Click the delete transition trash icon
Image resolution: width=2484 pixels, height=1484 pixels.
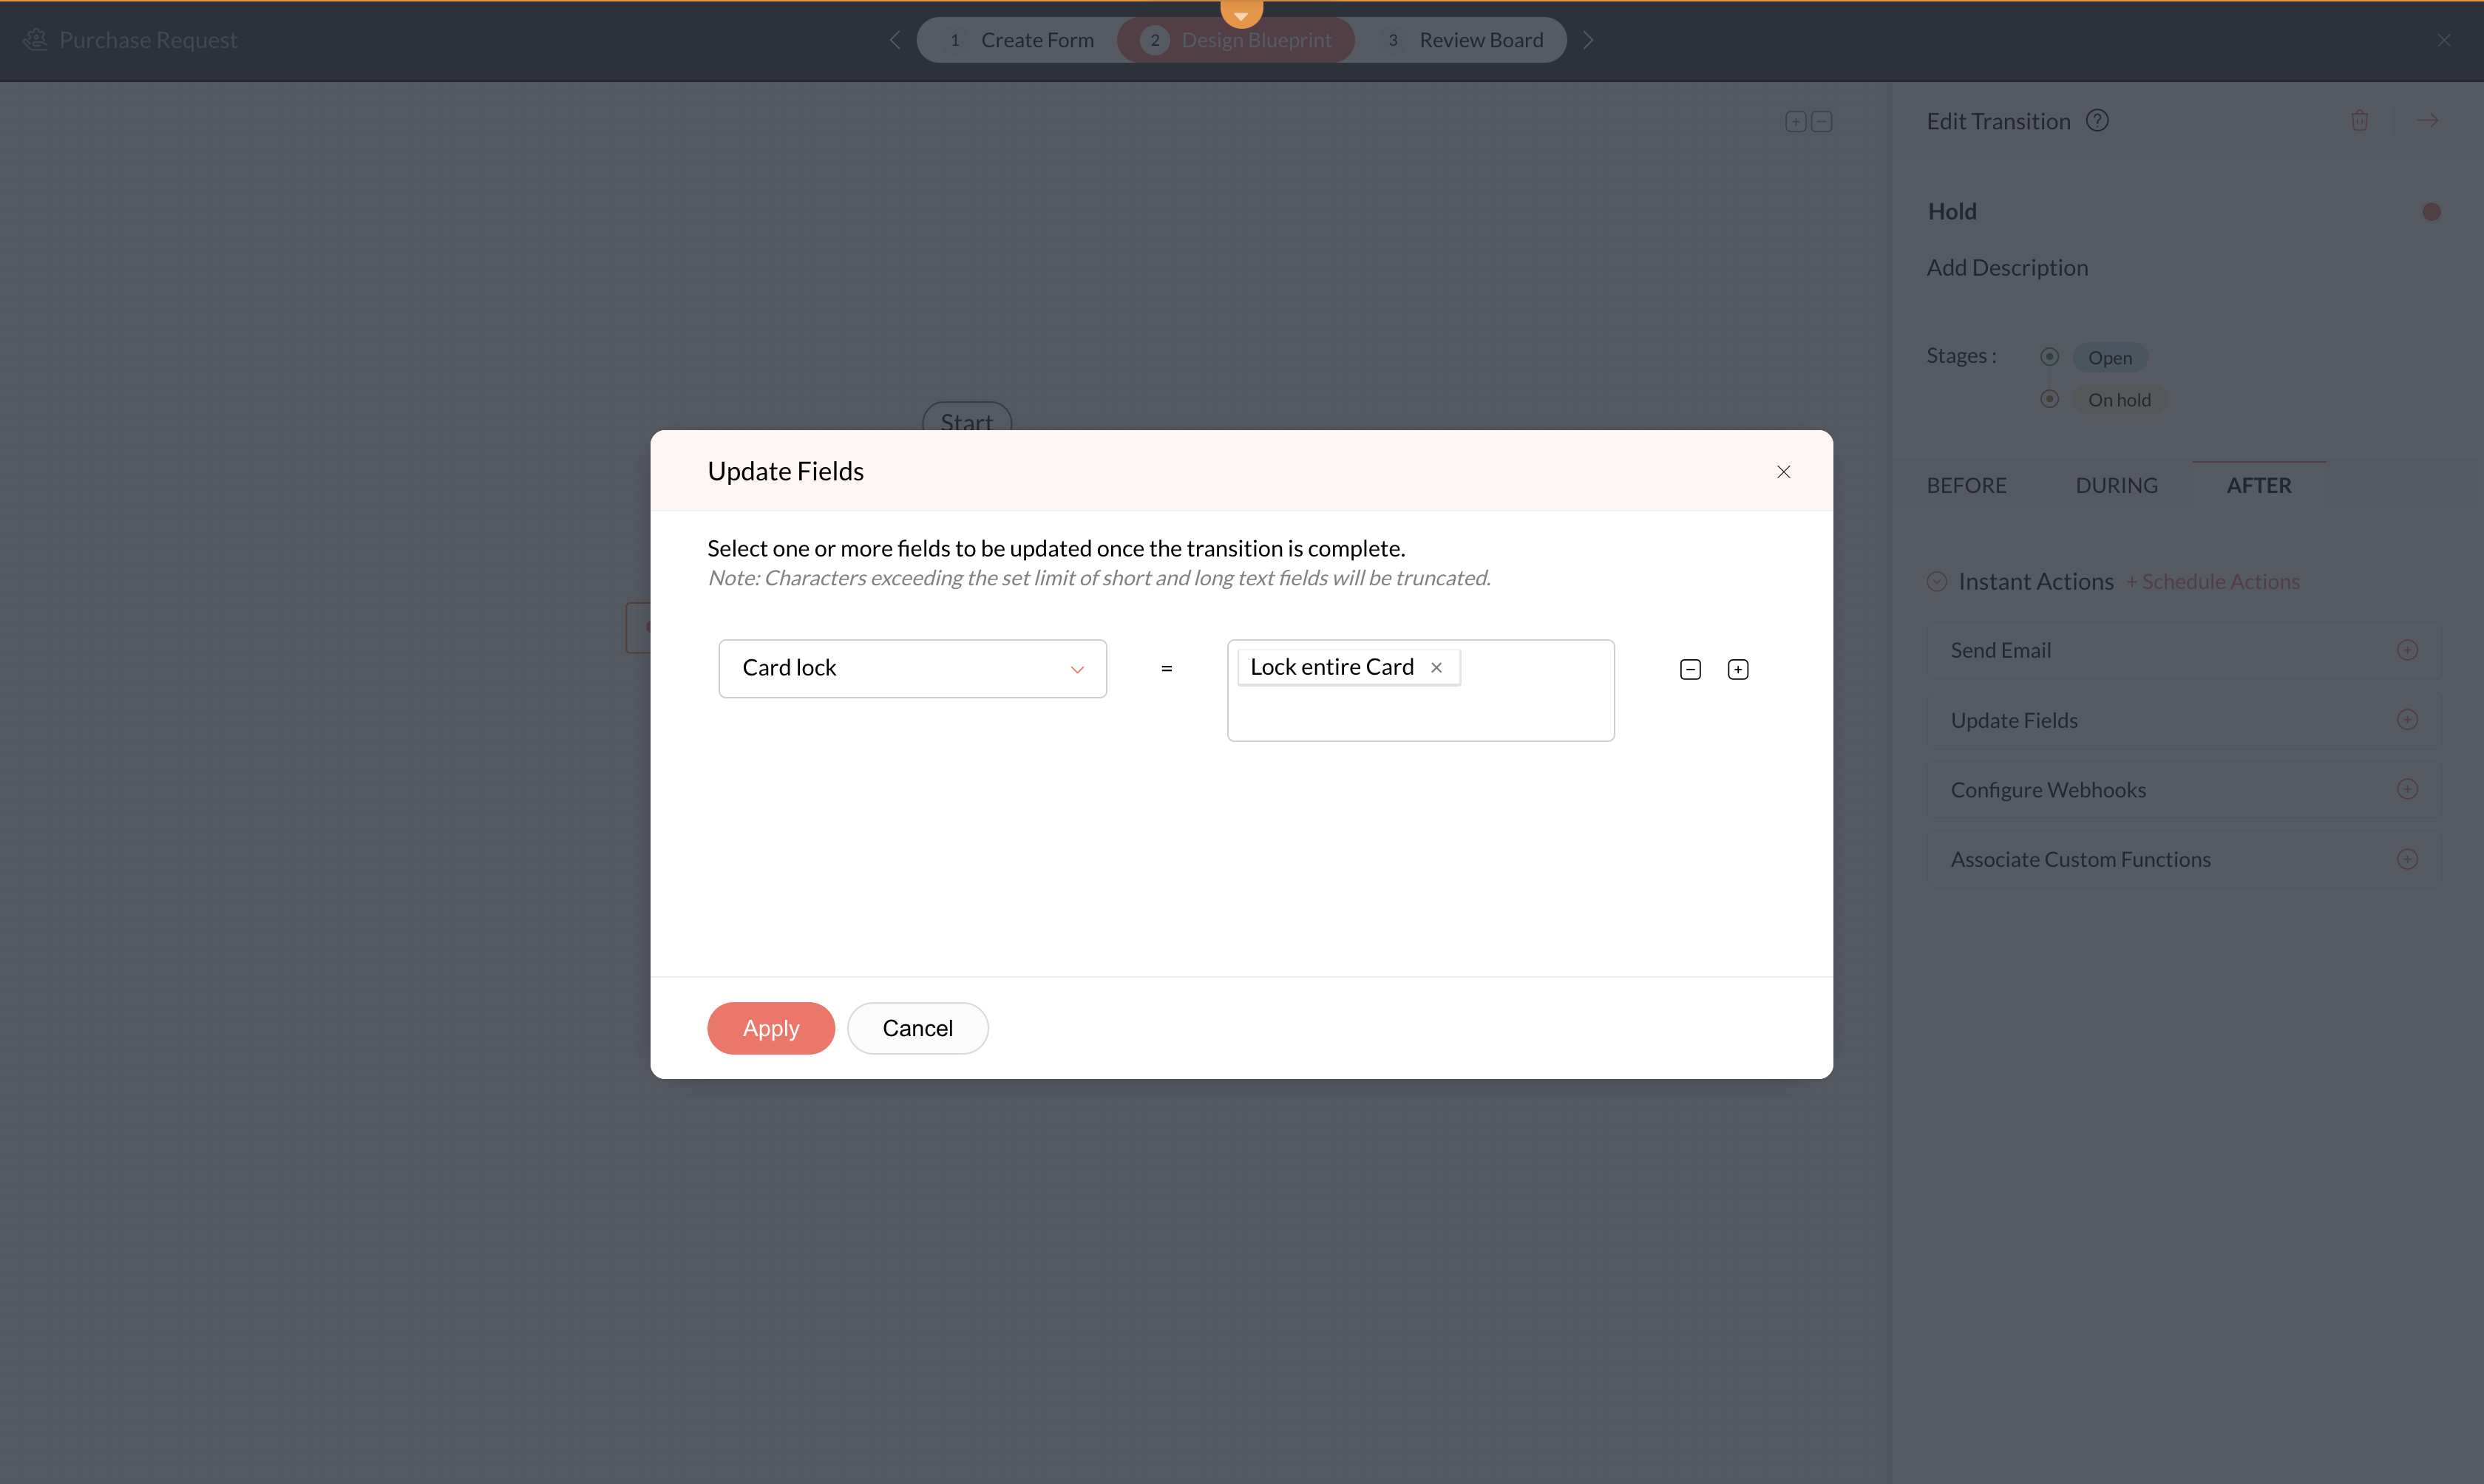coord(2360,121)
